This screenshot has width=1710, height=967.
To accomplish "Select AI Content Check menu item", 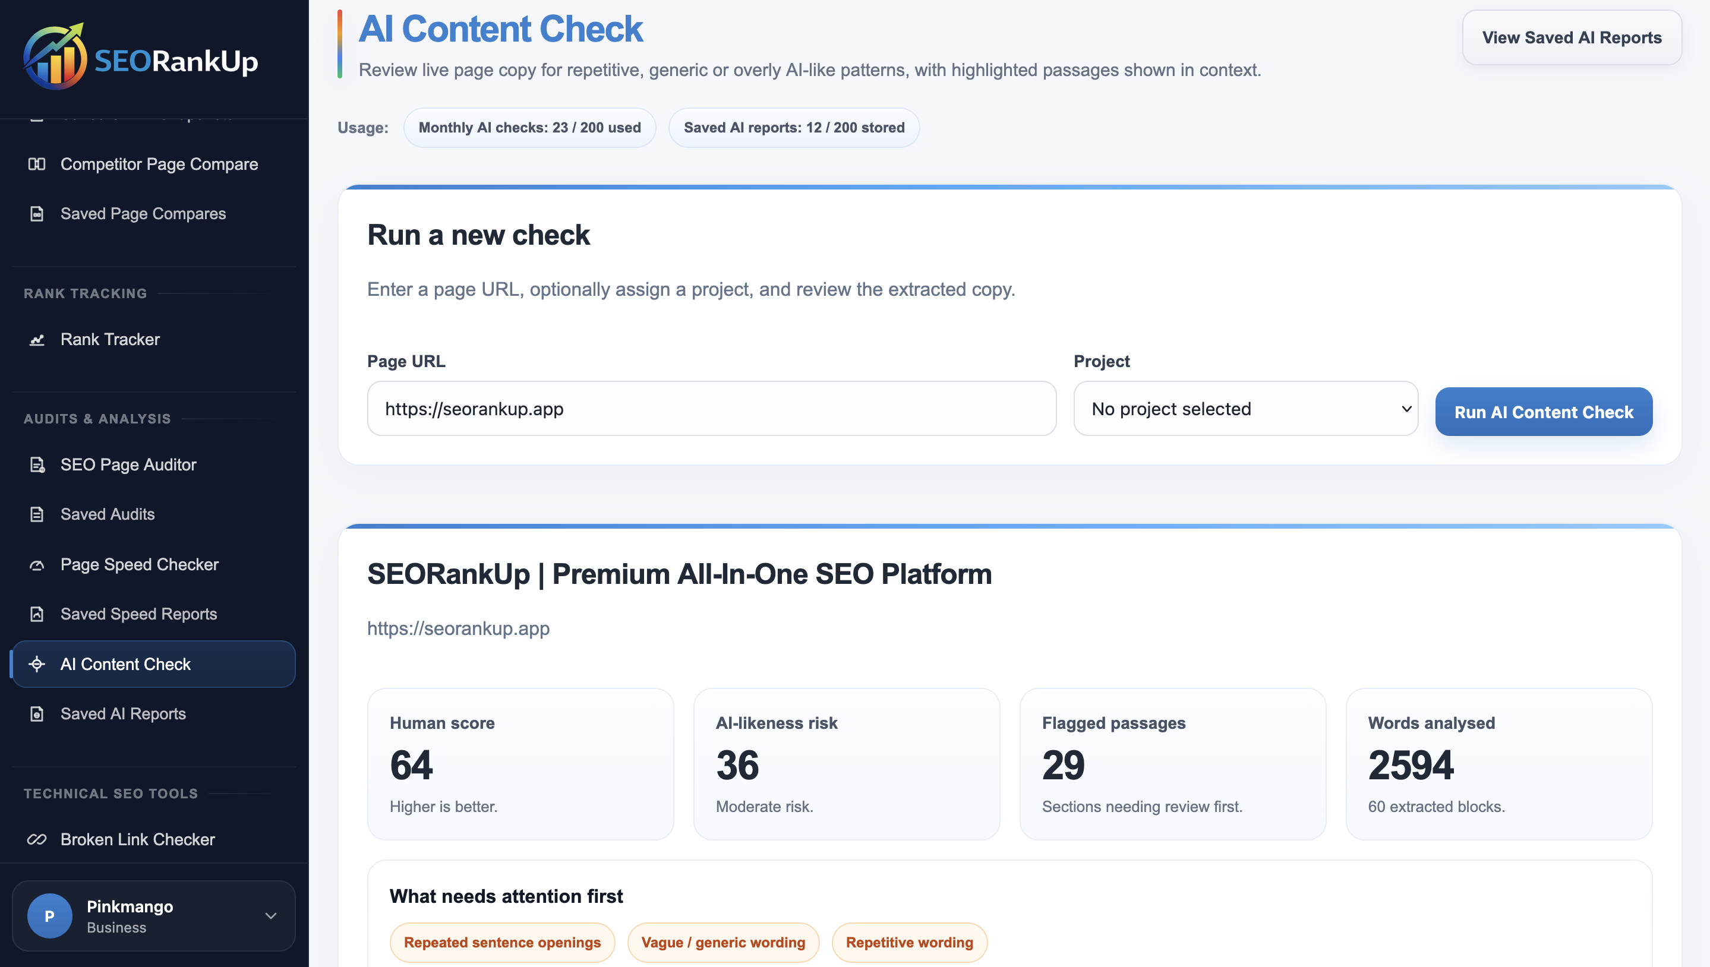I will coord(153,664).
